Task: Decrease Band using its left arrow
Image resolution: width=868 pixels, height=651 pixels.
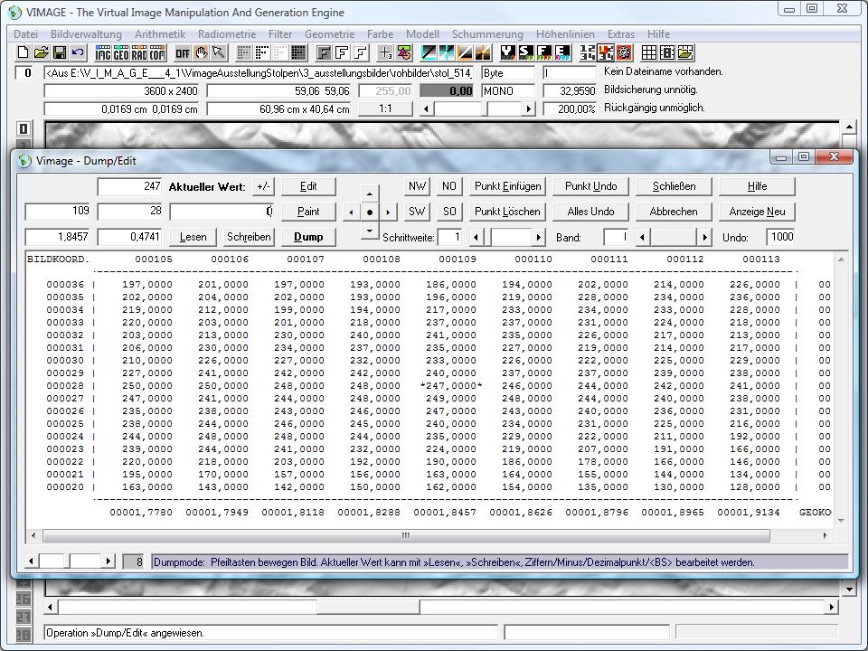Action: [x=642, y=237]
